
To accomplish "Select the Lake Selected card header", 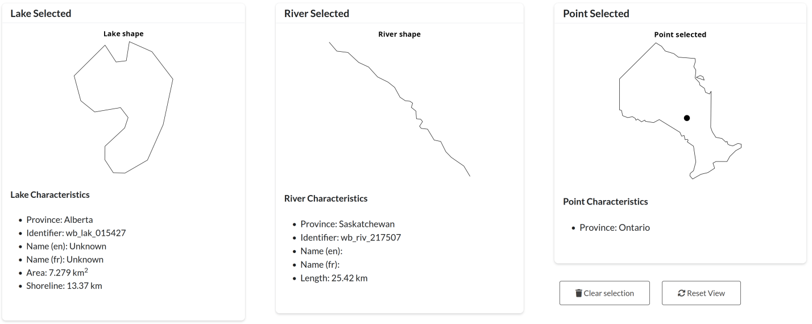I will click(x=123, y=13).
